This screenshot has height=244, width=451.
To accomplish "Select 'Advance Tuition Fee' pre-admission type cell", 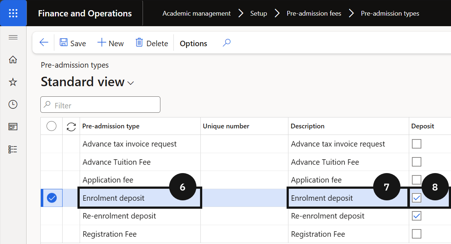I will 140,162.
